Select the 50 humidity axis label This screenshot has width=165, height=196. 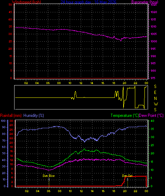[x=4, y=153]
